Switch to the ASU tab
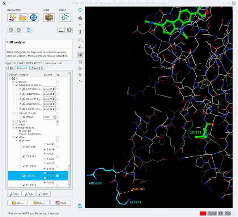The height and width of the screenshot is (217, 238). [10, 68]
